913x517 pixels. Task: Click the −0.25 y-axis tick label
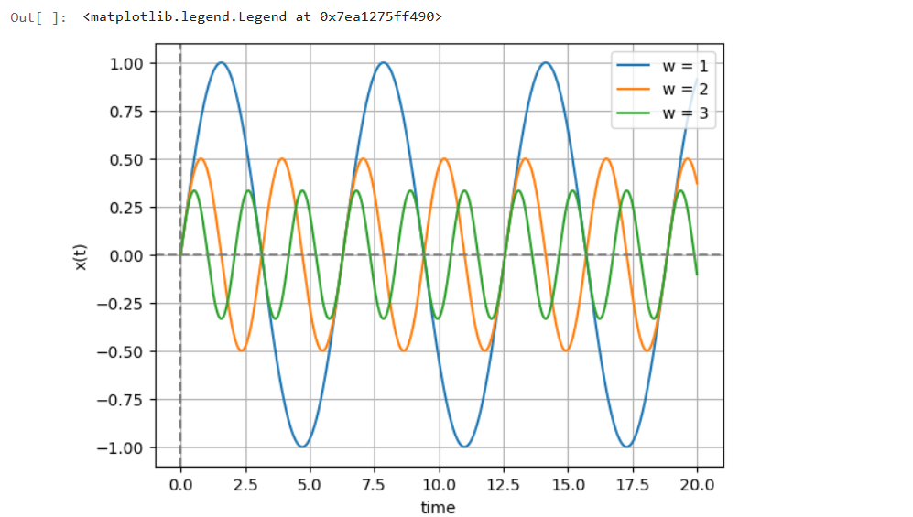120,304
